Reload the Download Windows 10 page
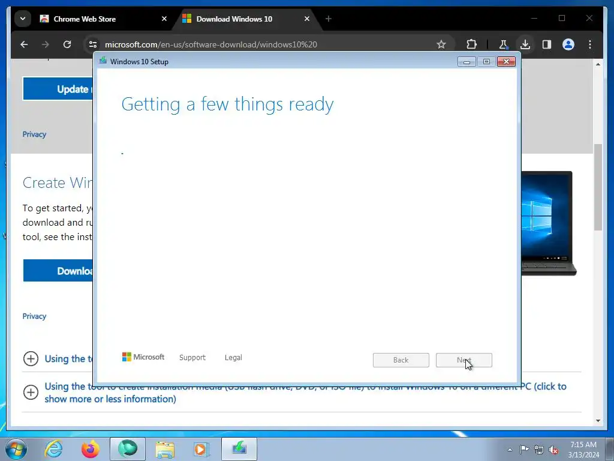The width and height of the screenshot is (614, 461). point(67,44)
